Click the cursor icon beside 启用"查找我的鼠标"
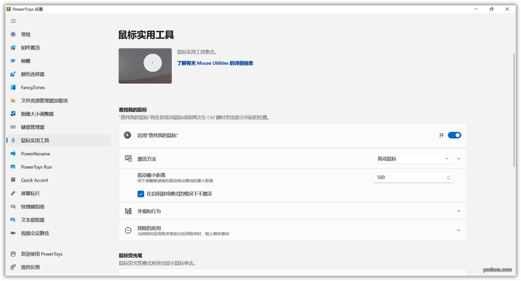 [x=127, y=135]
